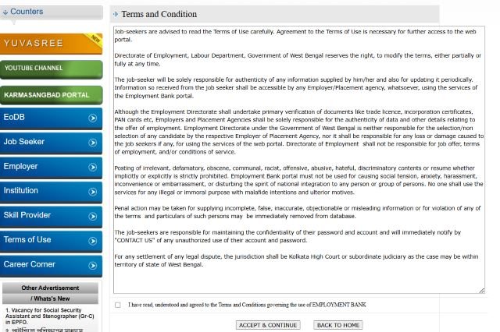This screenshot has width=500, height=332.
Task: Click the NEW ribbon badge on Yuvasree banner
Action: [x=95, y=40]
